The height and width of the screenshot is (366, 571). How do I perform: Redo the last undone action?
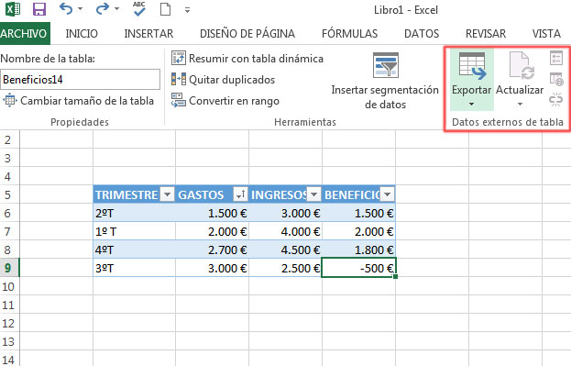pyautogui.click(x=103, y=9)
